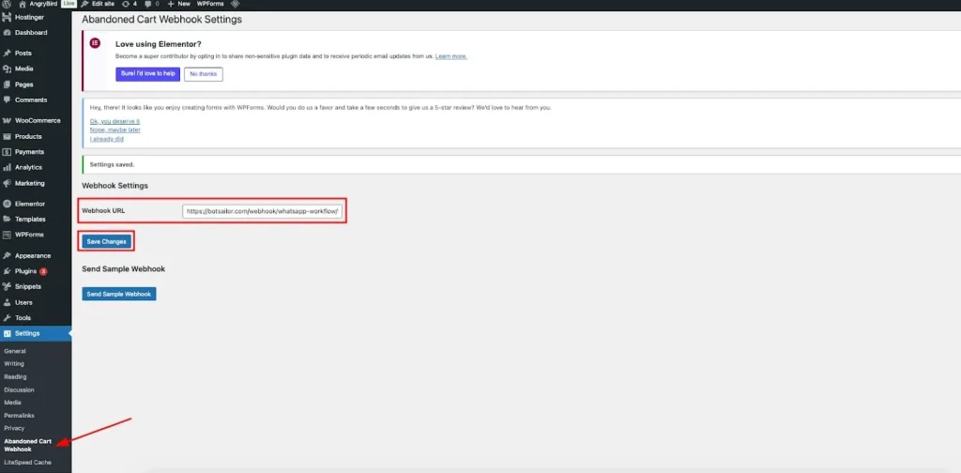Open Reading settings submenu item

pyautogui.click(x=15, y=377)
